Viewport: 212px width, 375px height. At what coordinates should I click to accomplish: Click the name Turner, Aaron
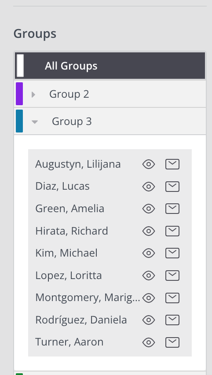(x=69, y=342)
